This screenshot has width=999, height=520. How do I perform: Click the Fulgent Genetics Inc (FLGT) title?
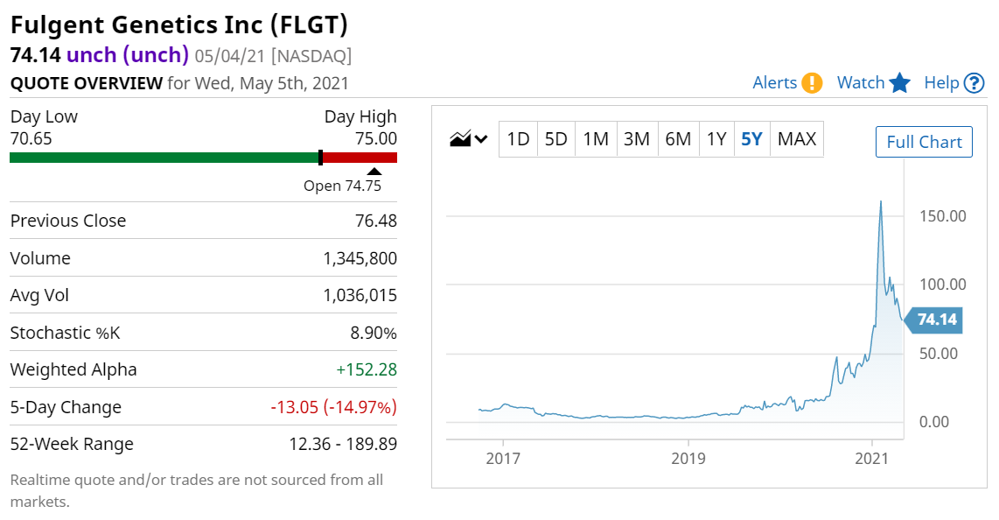click(x=179, y=25)
